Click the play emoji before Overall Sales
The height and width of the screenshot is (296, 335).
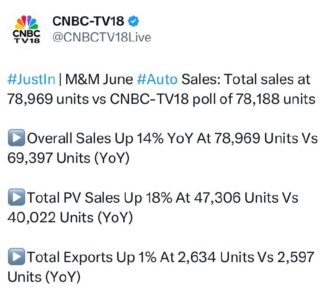point(16,138)
